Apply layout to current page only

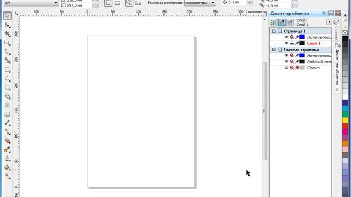138,3
